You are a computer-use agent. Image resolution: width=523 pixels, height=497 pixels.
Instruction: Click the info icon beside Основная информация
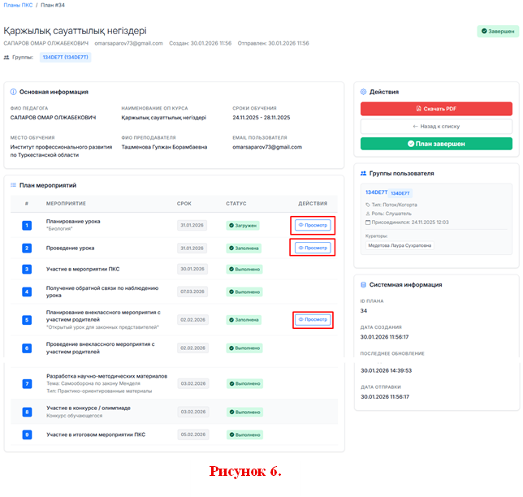pyautogui.click(x=13, y=92)
